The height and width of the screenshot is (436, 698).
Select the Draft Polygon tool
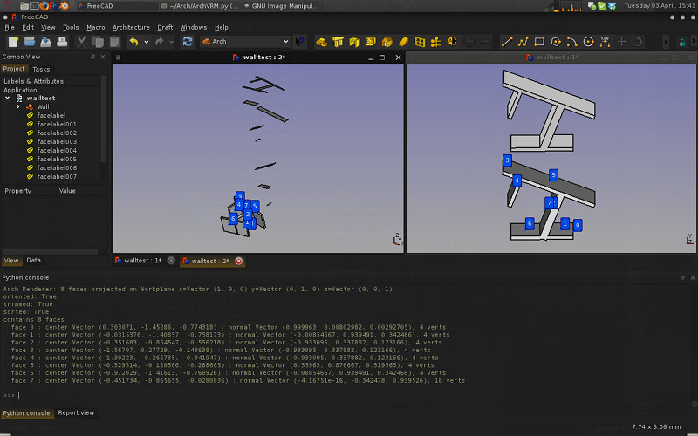(556, 42)
